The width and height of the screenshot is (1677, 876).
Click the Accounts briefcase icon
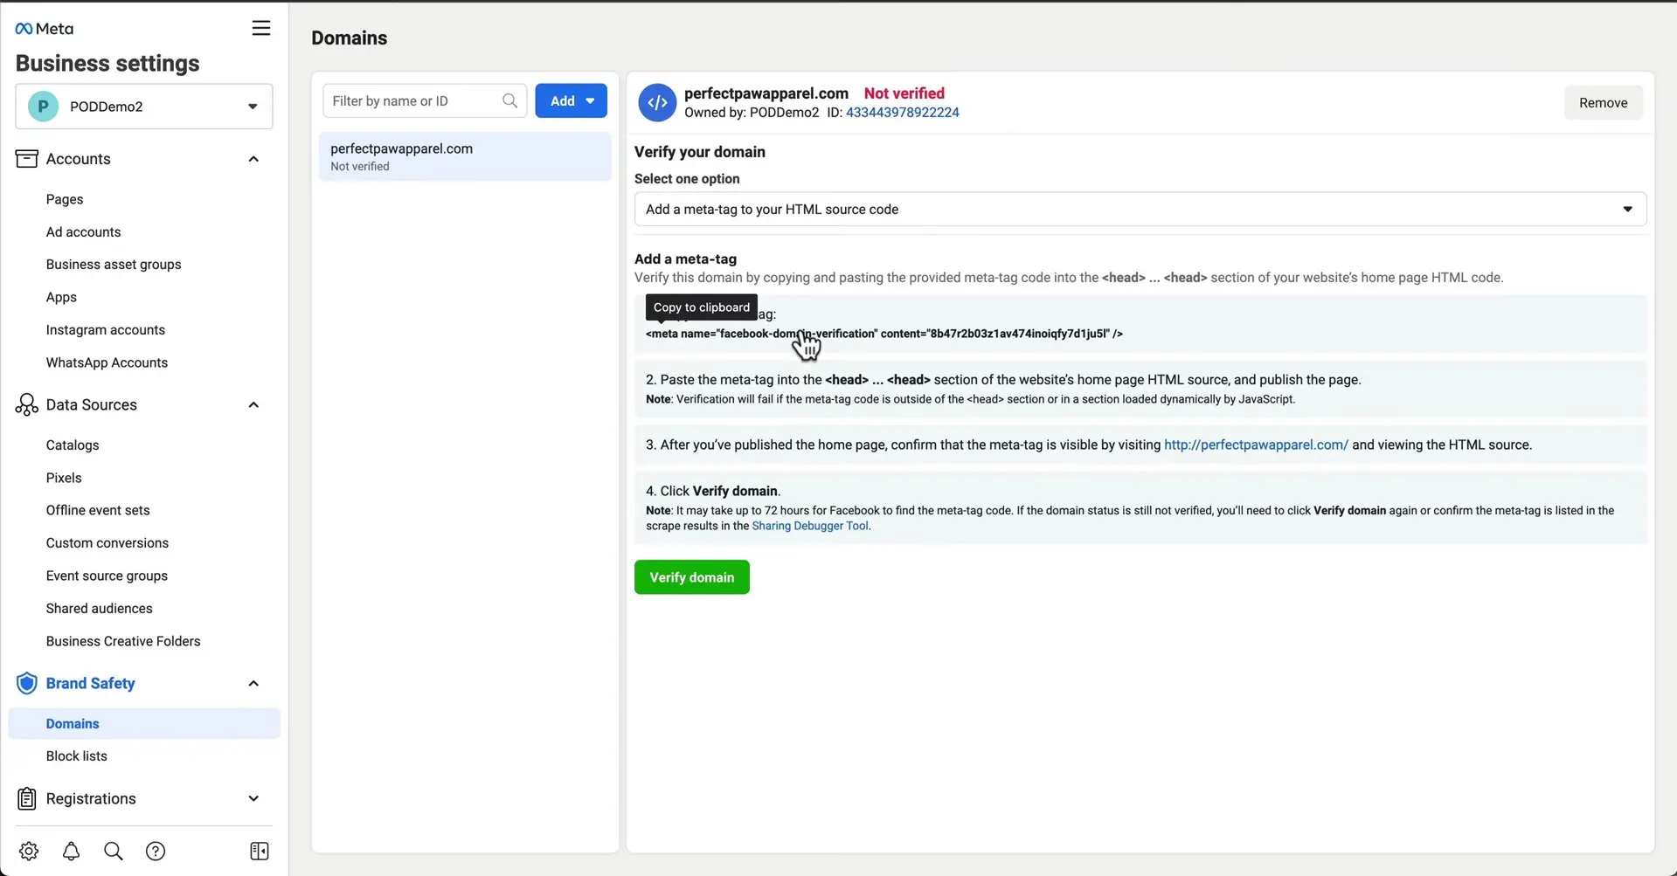27,159
